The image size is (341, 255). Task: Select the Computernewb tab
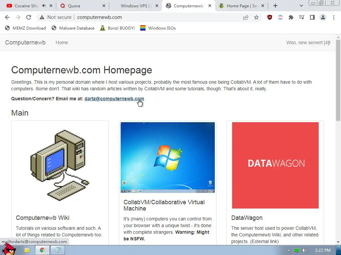(x=188, y=6)
